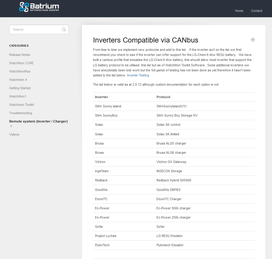The height and width of the screenshot is (259, 272).
Task: Go to Troubleshooting category
Action: 21,113
